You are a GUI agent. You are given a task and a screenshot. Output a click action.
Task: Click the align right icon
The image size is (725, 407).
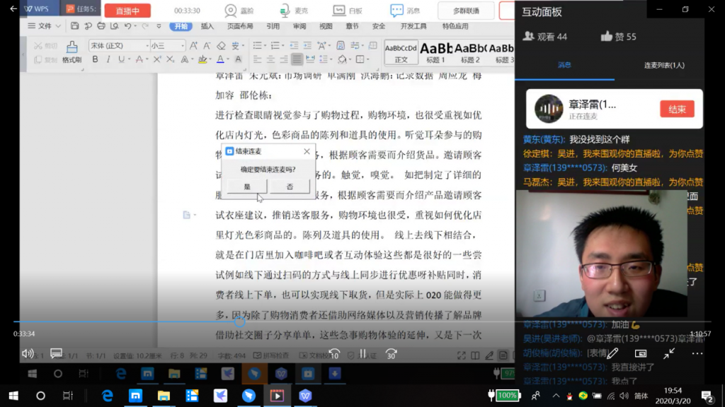[284, 59]
